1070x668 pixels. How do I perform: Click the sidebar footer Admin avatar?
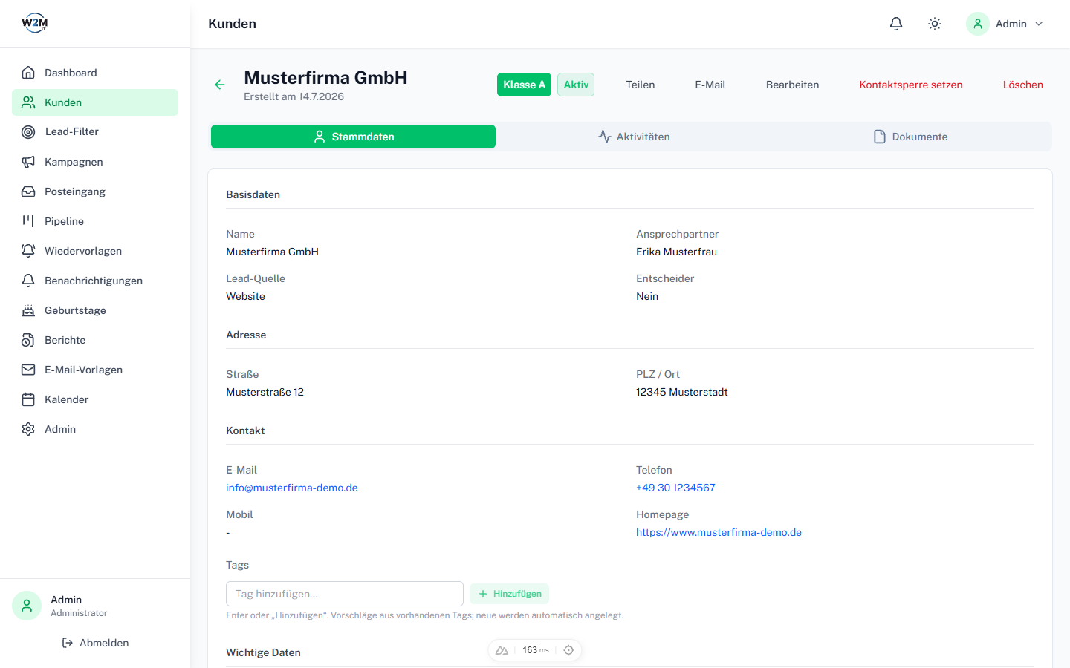point(27,606)
